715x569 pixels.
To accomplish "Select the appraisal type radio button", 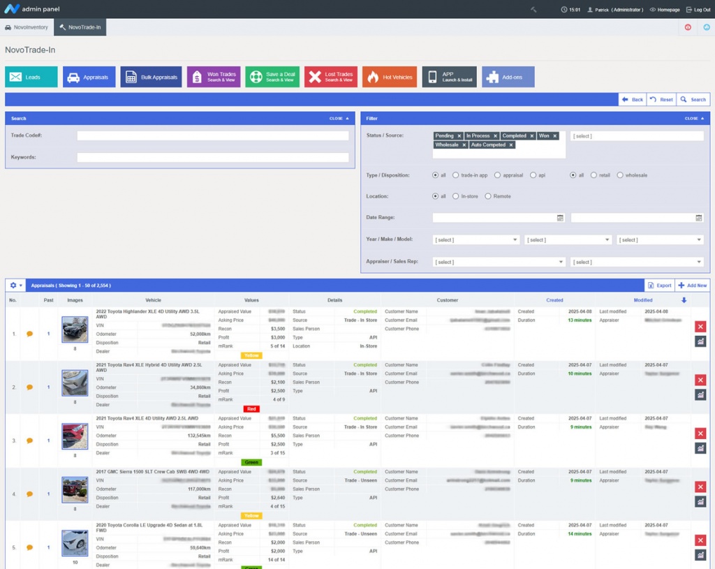I will coord(497,175).
